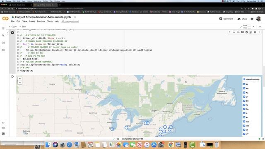This screenshot has width=265, height=149.
Task: Hide the GA layer
Action: [x=244, y=109]
